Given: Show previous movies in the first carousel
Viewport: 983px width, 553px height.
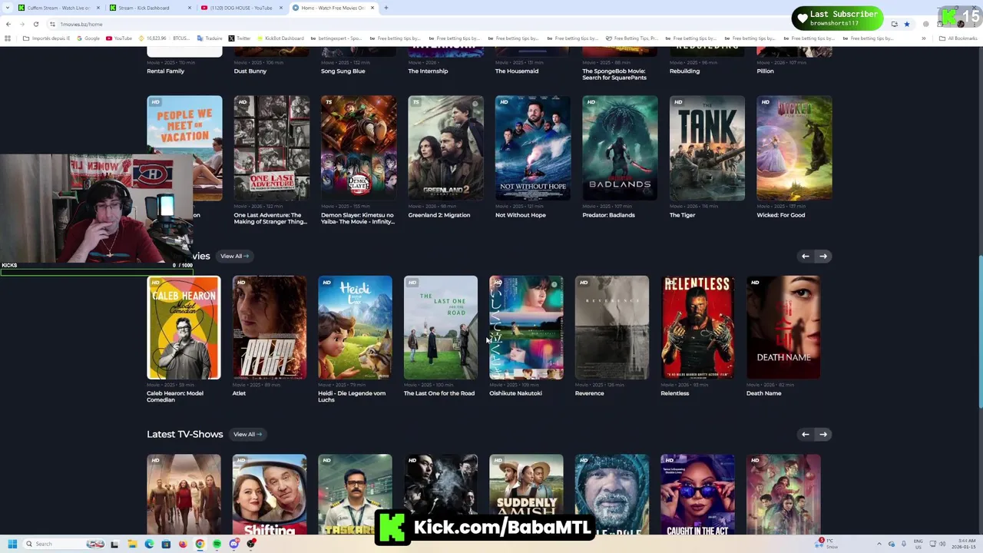Looking at the screenshot, I should coord(805,256).
